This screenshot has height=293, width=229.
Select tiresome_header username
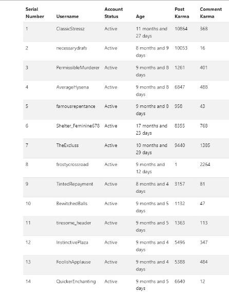(x=73, y=223)
